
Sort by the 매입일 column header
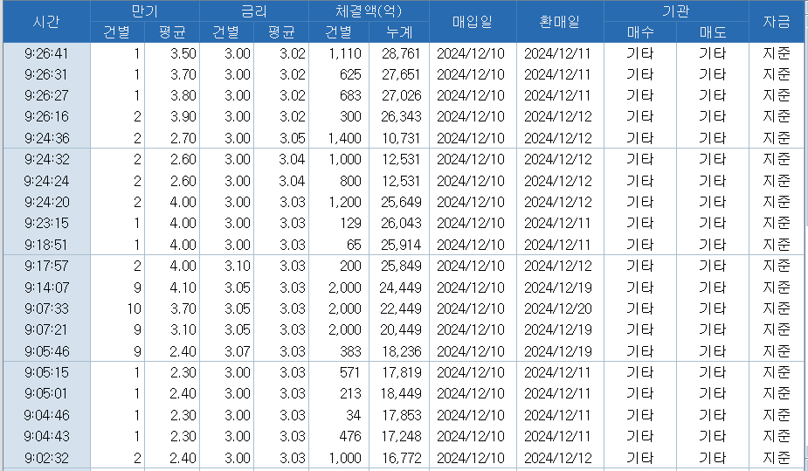pos(473,22)
